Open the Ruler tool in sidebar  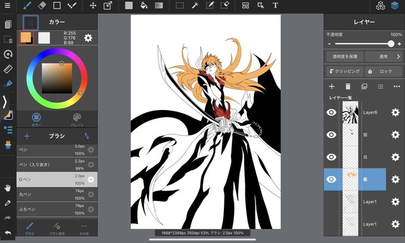[8, 69]
